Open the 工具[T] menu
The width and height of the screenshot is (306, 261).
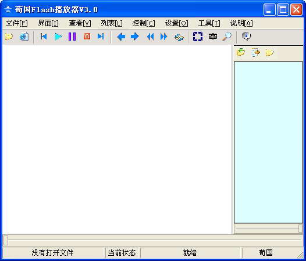pyautogui.click(x=209, y=23)
